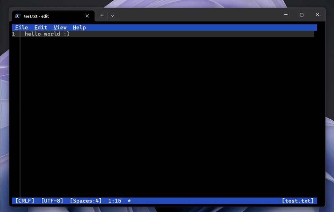Click the unsaved changes asterisk indicator
The height and width of the screenshot is (212, 334).
coord(129,201)
